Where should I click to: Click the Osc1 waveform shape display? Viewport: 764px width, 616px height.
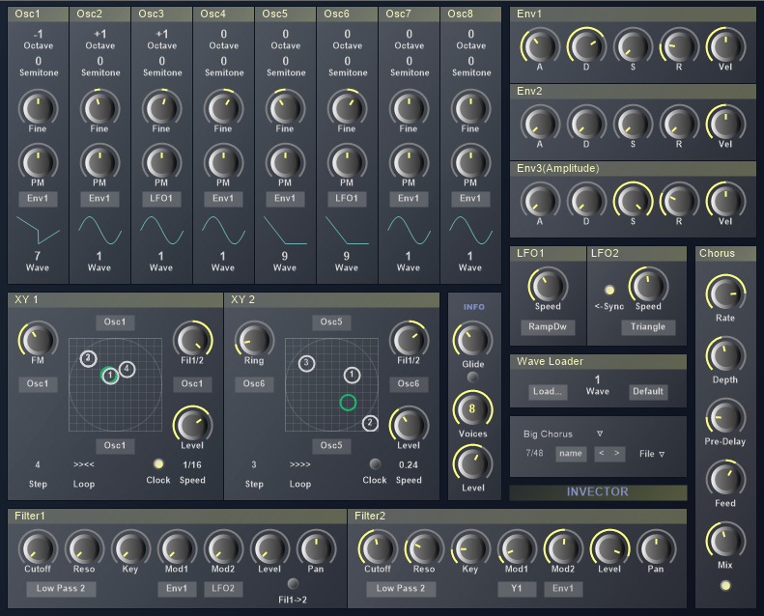point(38,230)
